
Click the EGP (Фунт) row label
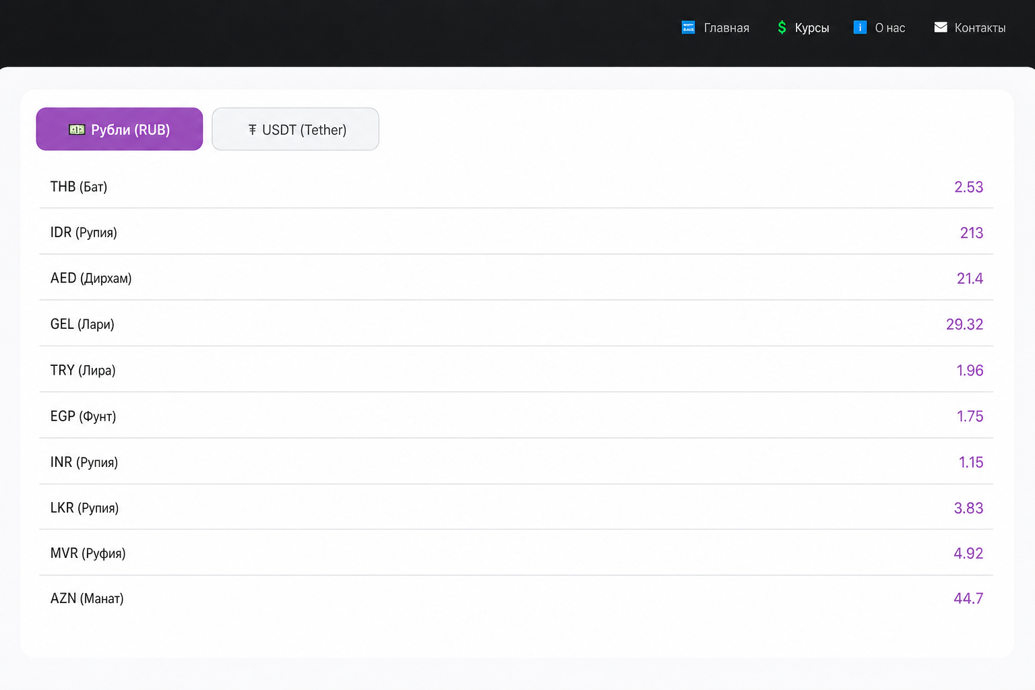pyautogui.click(x=84, y=416)
